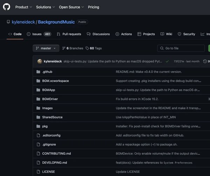This screenshot has width=210, height=176.
Task: Click the Discussions speech bubble icon
Action: (89, 34)
